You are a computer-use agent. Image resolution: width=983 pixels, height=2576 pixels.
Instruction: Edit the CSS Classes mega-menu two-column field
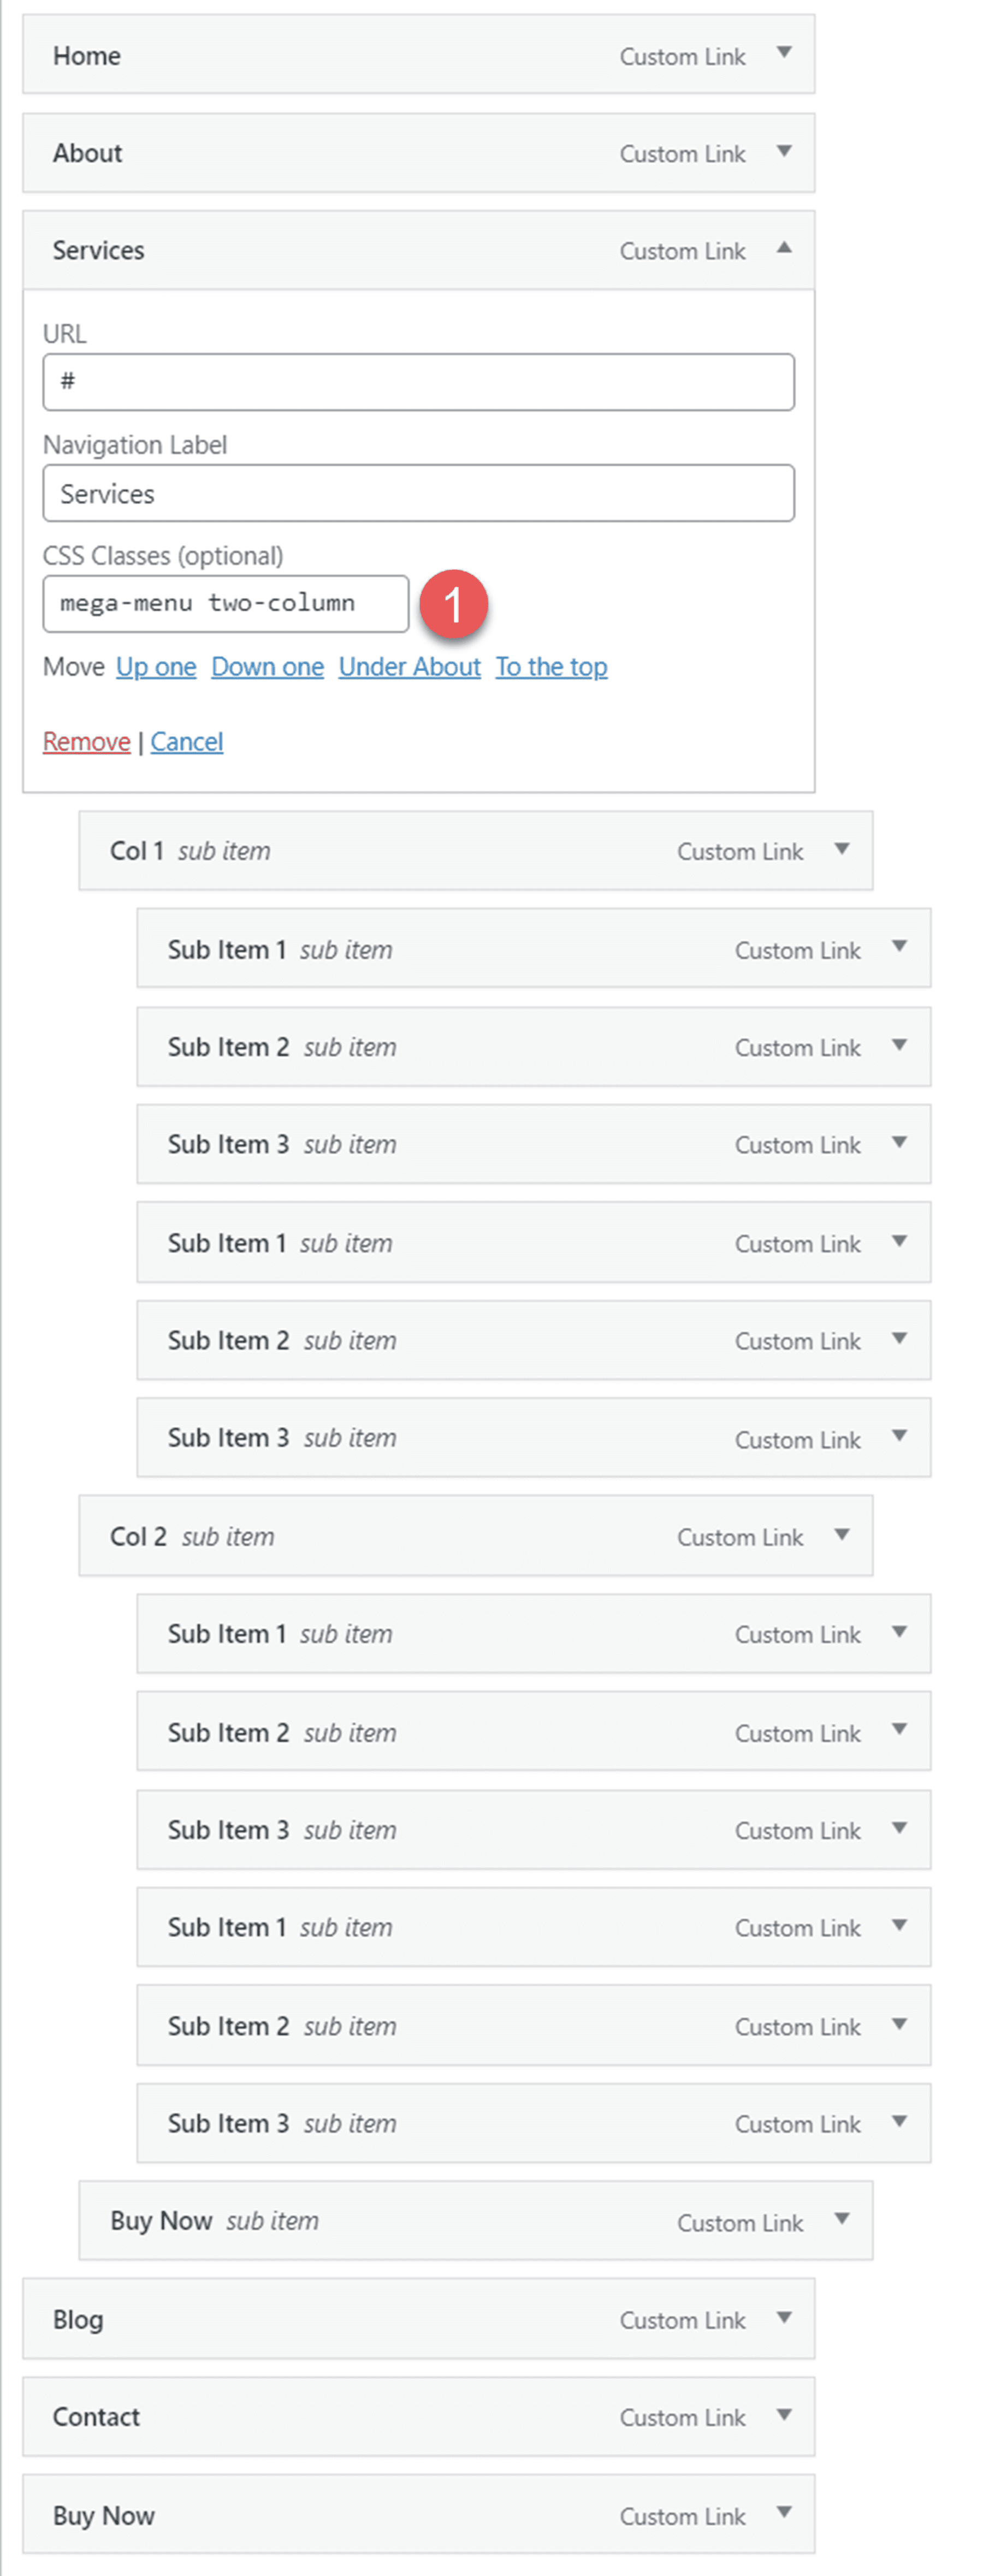(x=225, y=603)
